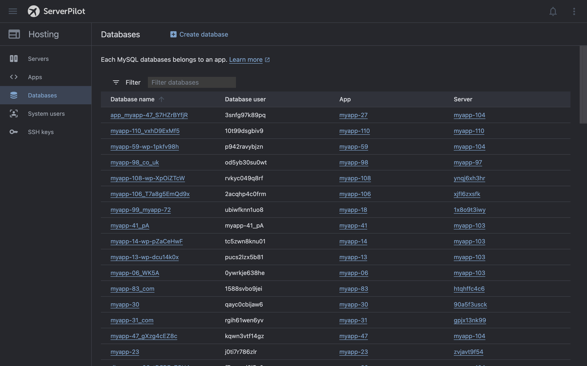Open database myapp-83_com
The width and height of the screenshot is (587, 366).
click(x=133, y=289)
